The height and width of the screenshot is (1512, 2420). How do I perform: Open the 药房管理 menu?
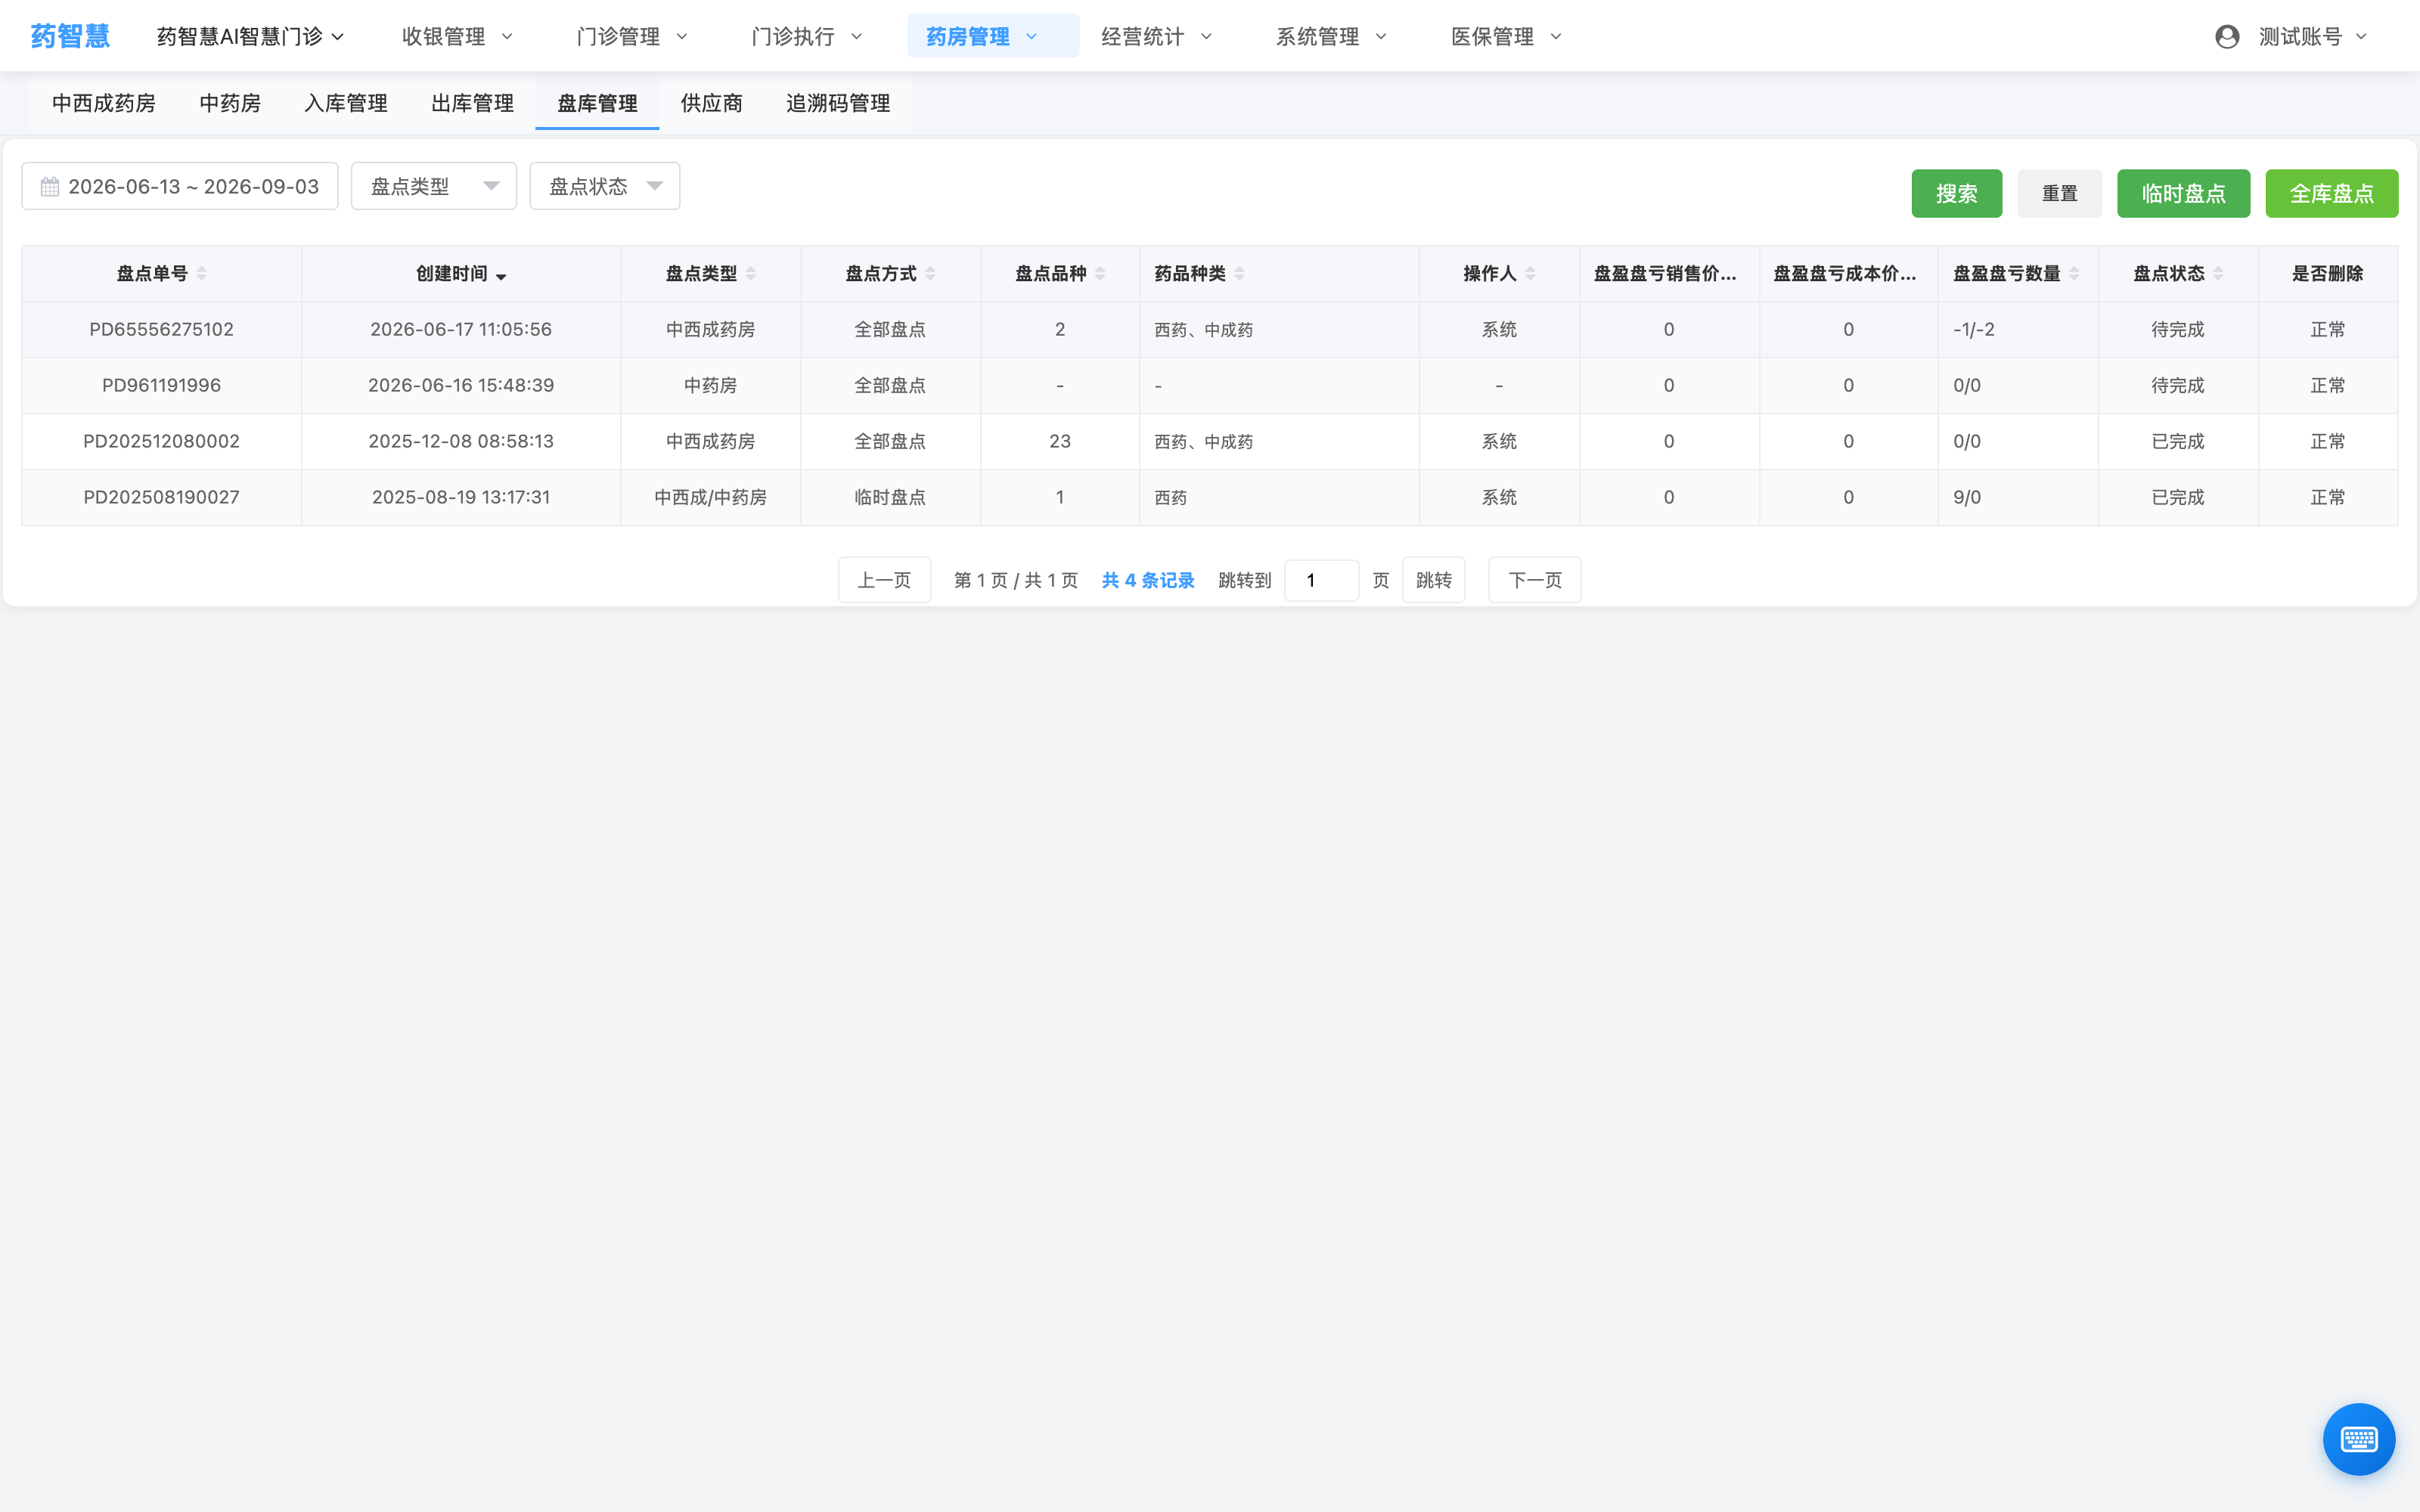[x=993, y=36]
